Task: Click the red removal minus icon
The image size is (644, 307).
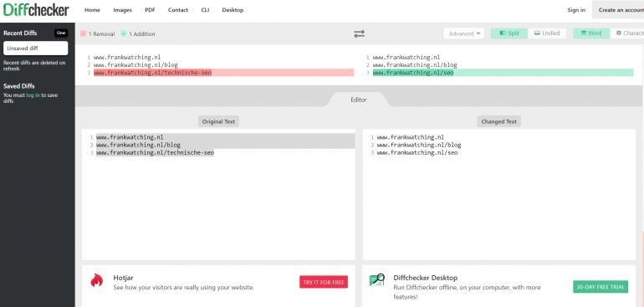Action: [x=84, y=33]
